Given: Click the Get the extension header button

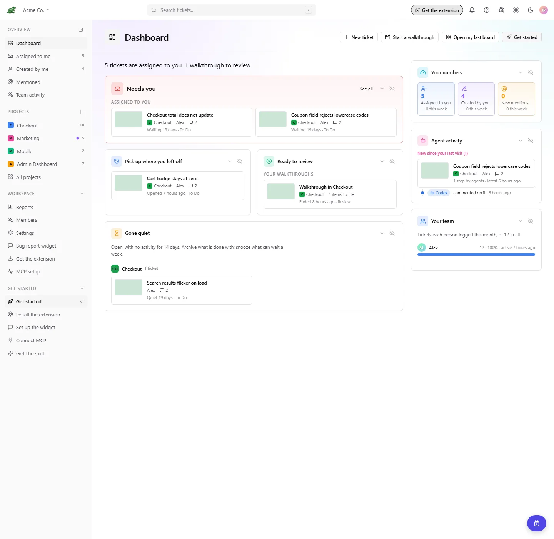Looking at the screenshot, I should [x=437, y=10].
